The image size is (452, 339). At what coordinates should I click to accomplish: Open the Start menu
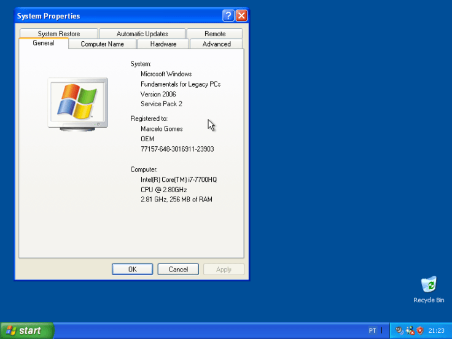click(x=26, y=330)
